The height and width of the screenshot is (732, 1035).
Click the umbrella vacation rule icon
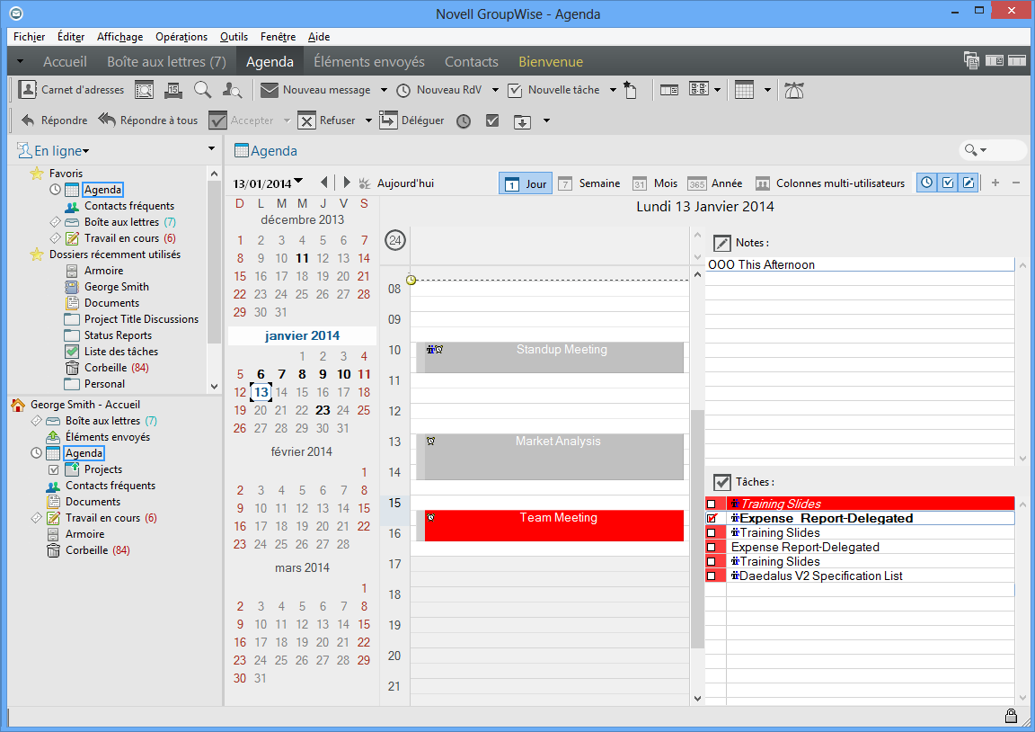pos(794,90)
